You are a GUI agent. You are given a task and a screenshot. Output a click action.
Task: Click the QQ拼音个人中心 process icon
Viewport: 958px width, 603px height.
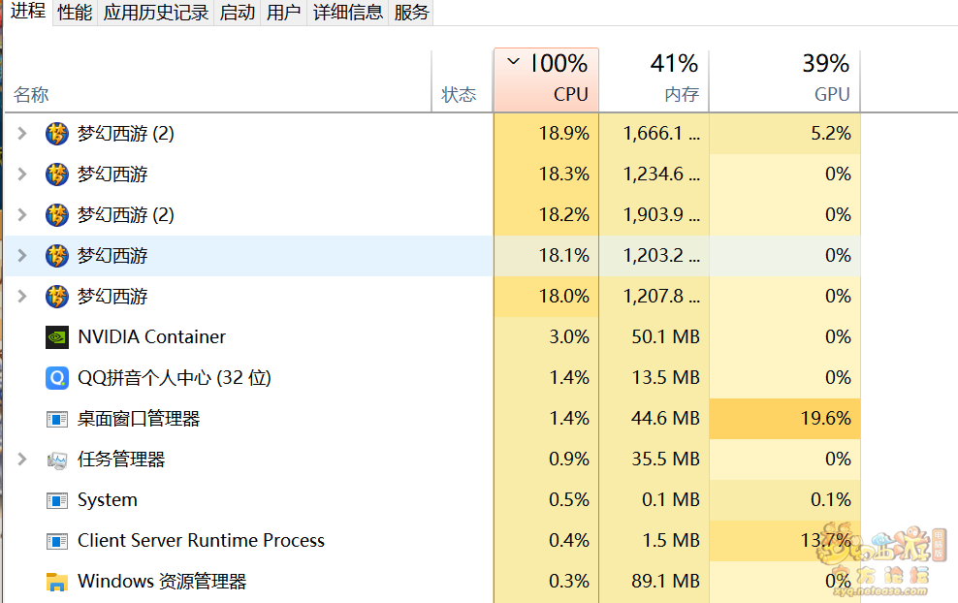pyautogui.click(x=57, y=378)
